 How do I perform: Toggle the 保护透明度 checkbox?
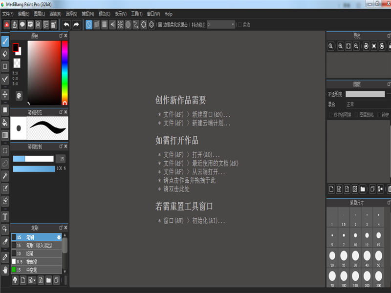click(x=331, y=115)
